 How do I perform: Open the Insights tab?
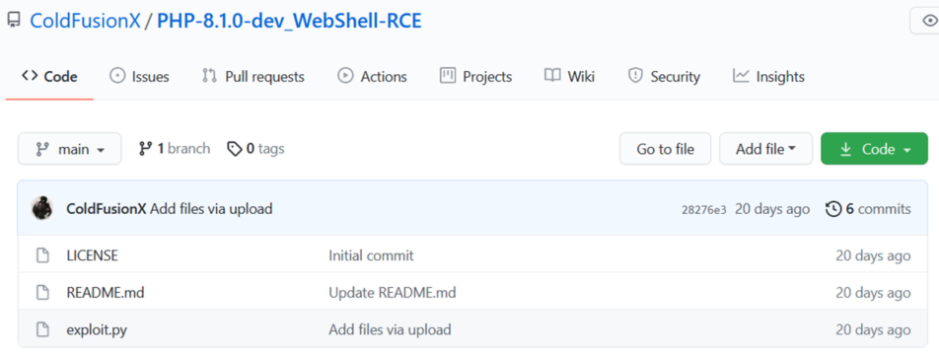point(769,77)
